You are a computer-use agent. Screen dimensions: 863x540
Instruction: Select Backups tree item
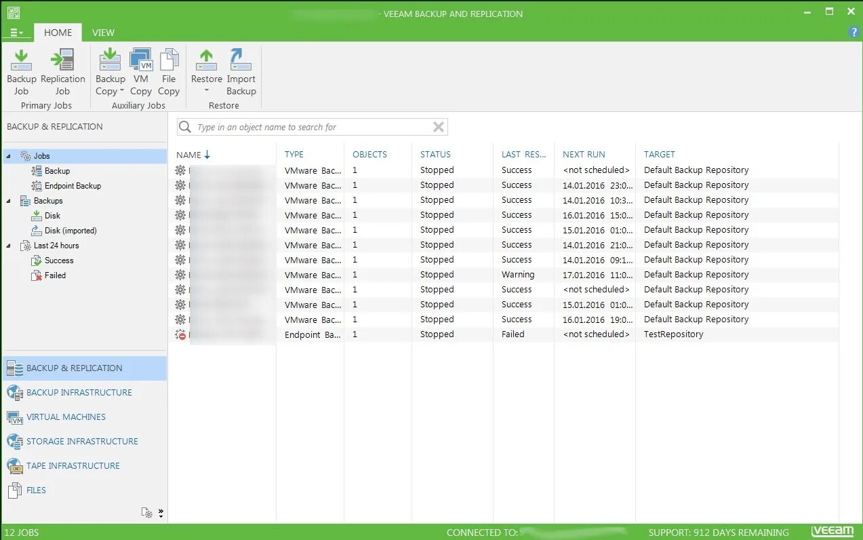click(48, 201)
